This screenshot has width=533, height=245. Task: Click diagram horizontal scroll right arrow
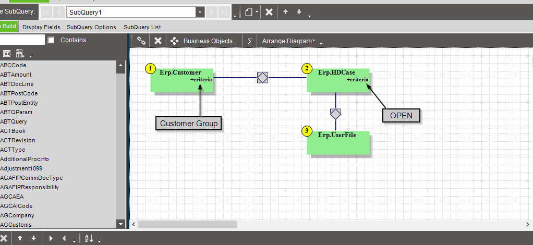(x=528, y=224)
